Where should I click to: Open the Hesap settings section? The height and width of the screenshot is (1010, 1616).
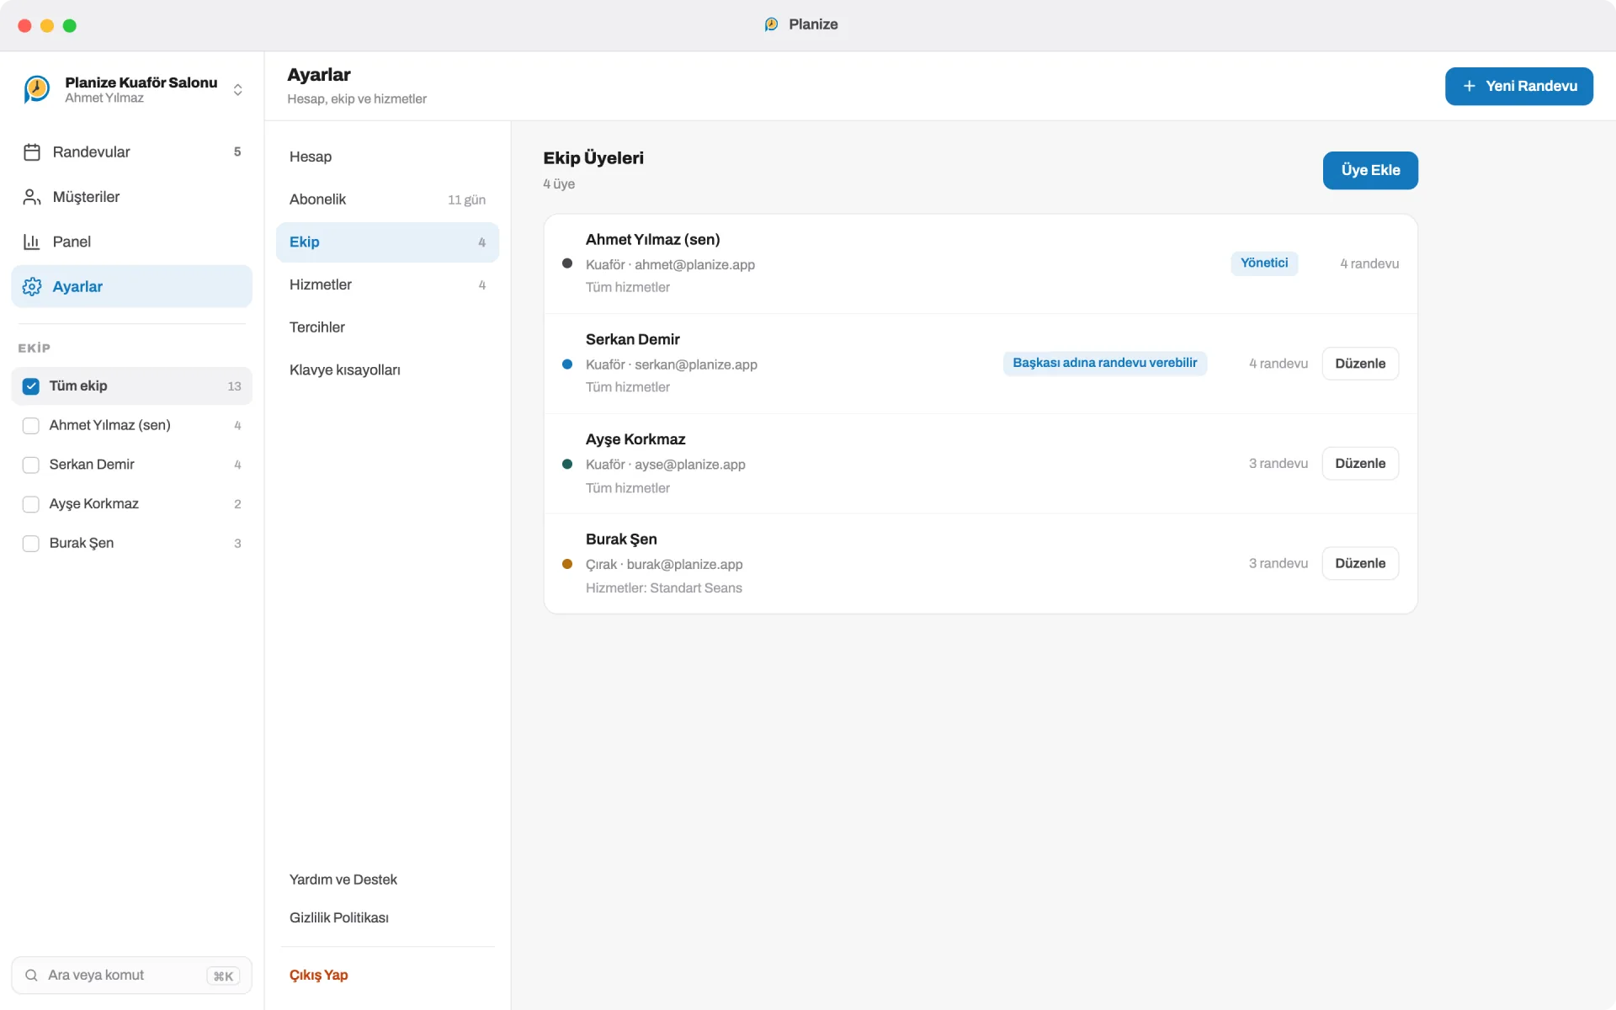(387, 157)
